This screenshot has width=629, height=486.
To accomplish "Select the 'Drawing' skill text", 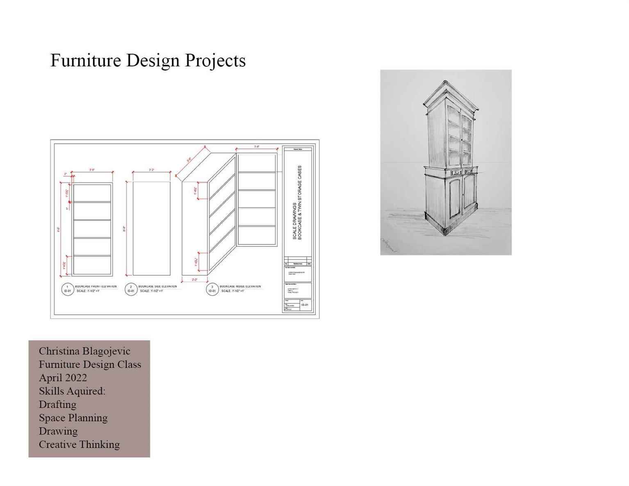I will click(58, 431).
